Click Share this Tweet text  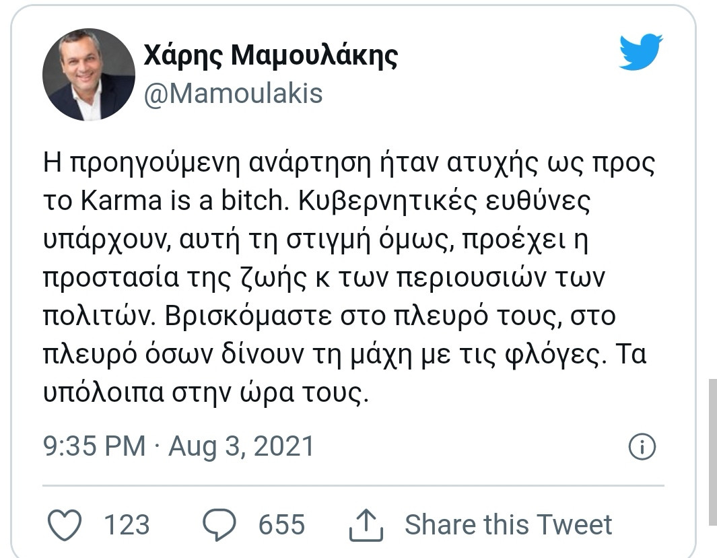click(508, 524)
